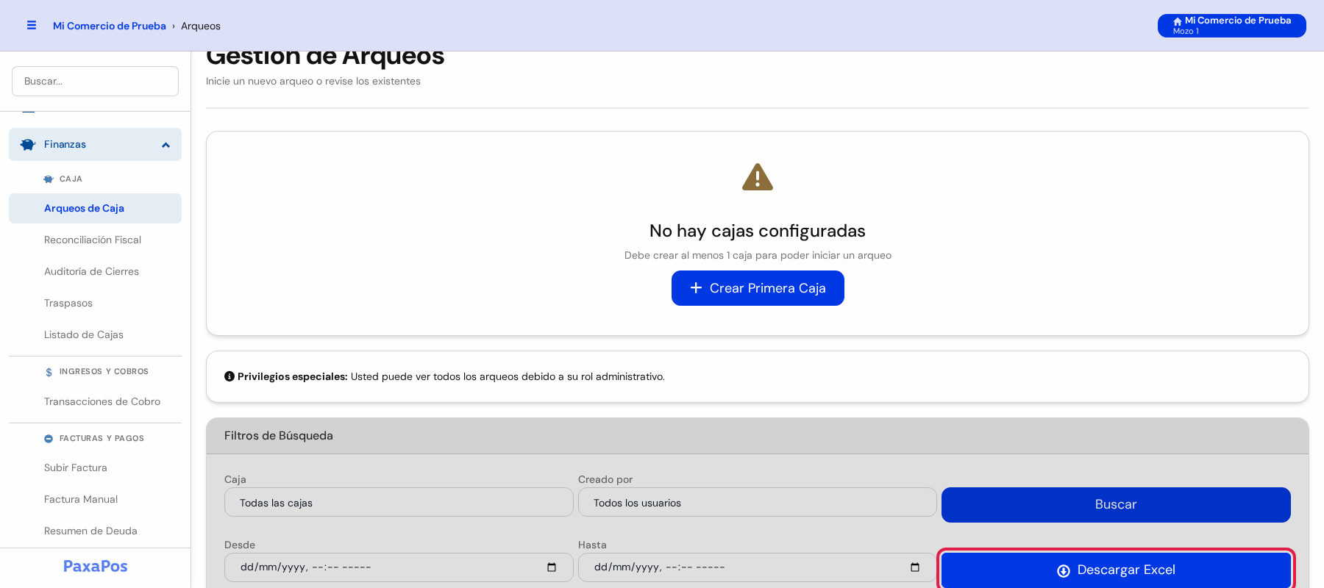Focus the Desde date input
The image size is (1324, 588).
(x=399, y=567)
